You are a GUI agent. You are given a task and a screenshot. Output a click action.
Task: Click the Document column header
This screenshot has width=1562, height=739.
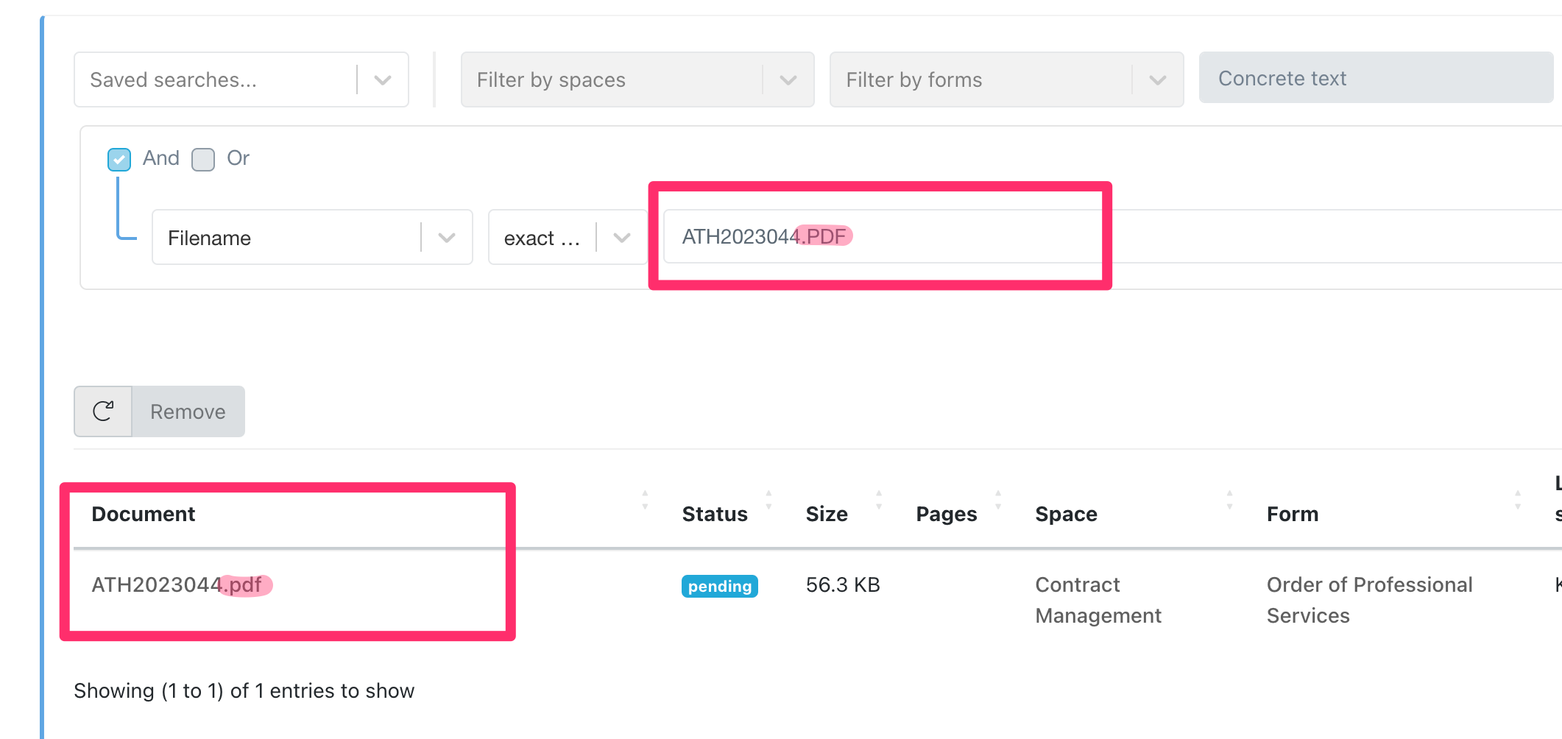pyautogui.click(x=144, y=514)
